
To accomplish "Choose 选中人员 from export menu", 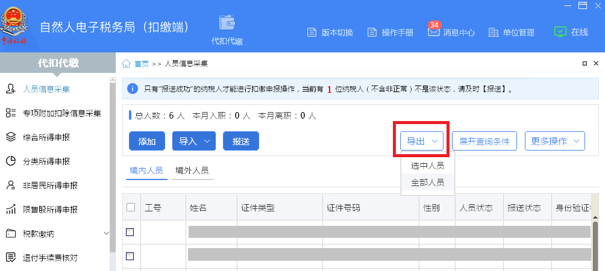I will pyautogui.click(x=427, y=166).
